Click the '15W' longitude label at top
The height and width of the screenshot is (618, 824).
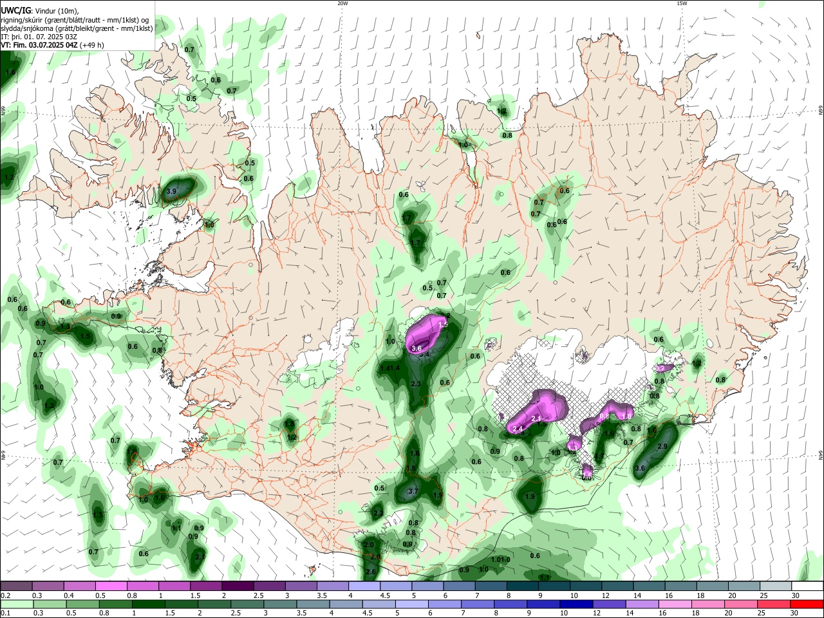tap(682, 3)
